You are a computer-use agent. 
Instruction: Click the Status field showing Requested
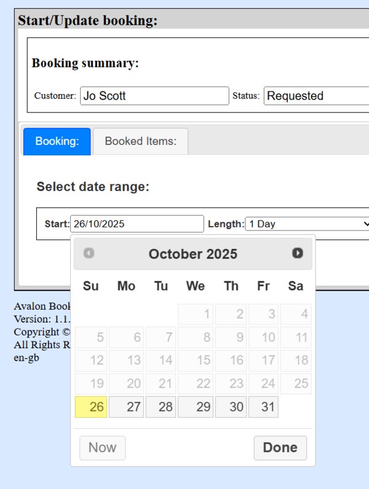pyautogui.click(x=316, y=96)
